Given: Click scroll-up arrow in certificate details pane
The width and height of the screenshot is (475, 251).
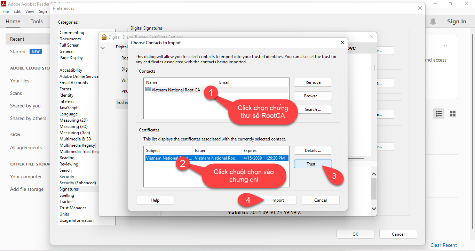Looking at the screenshot, I should (x=374, y=174).
